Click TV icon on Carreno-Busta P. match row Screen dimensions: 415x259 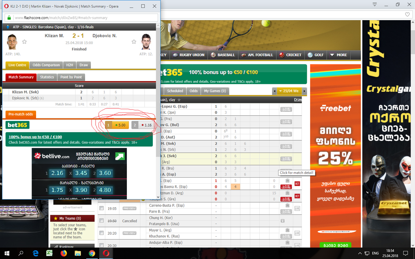[x=287, y=205]
